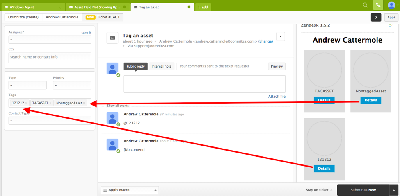Viewport: 400px width, 196px height.
Task: Select the Public reply mode
Action: pyautogui.click(x=135, y=66)
